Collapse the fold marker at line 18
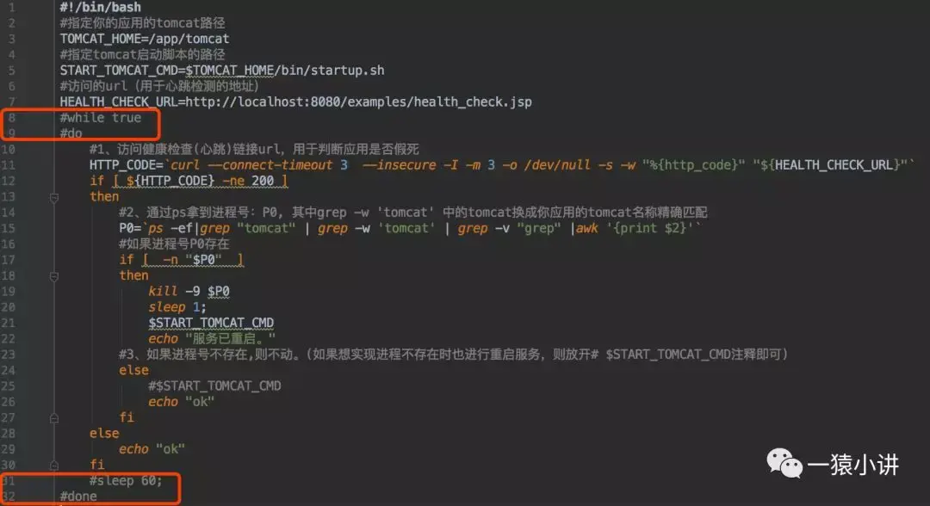 click(54, 276)
